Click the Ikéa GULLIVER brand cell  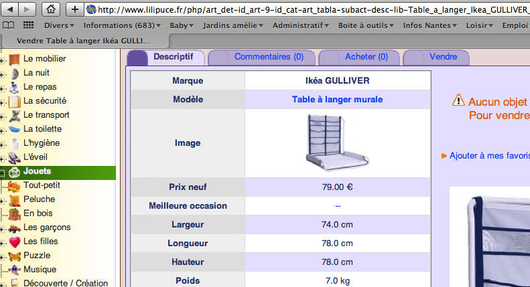click(337, 80)
